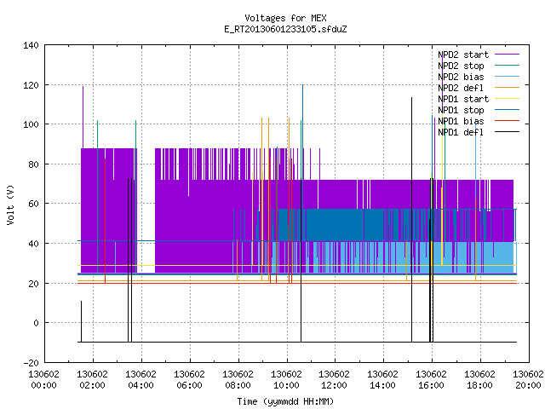The image size is (545, 409).
Task: Click the "NPD2 bias" legend label
Action: click(461, 77)
